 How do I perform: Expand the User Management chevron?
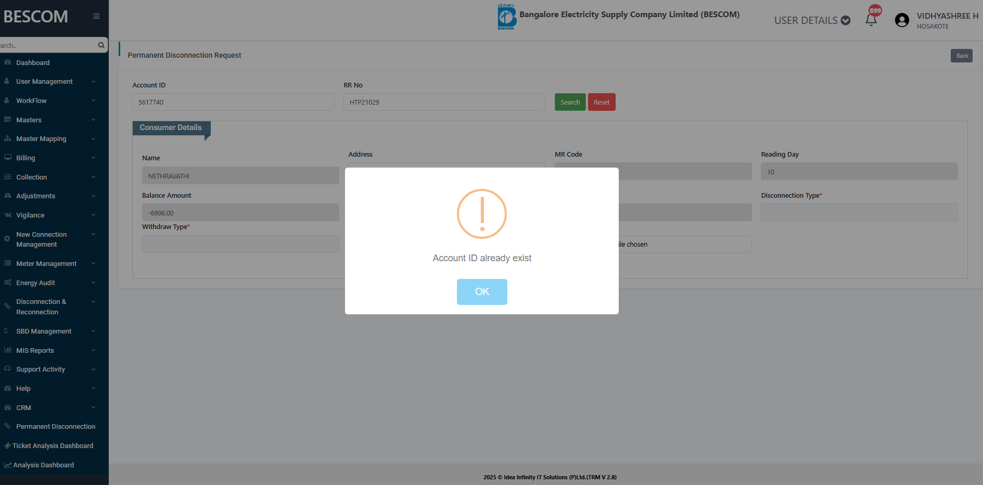93,81
